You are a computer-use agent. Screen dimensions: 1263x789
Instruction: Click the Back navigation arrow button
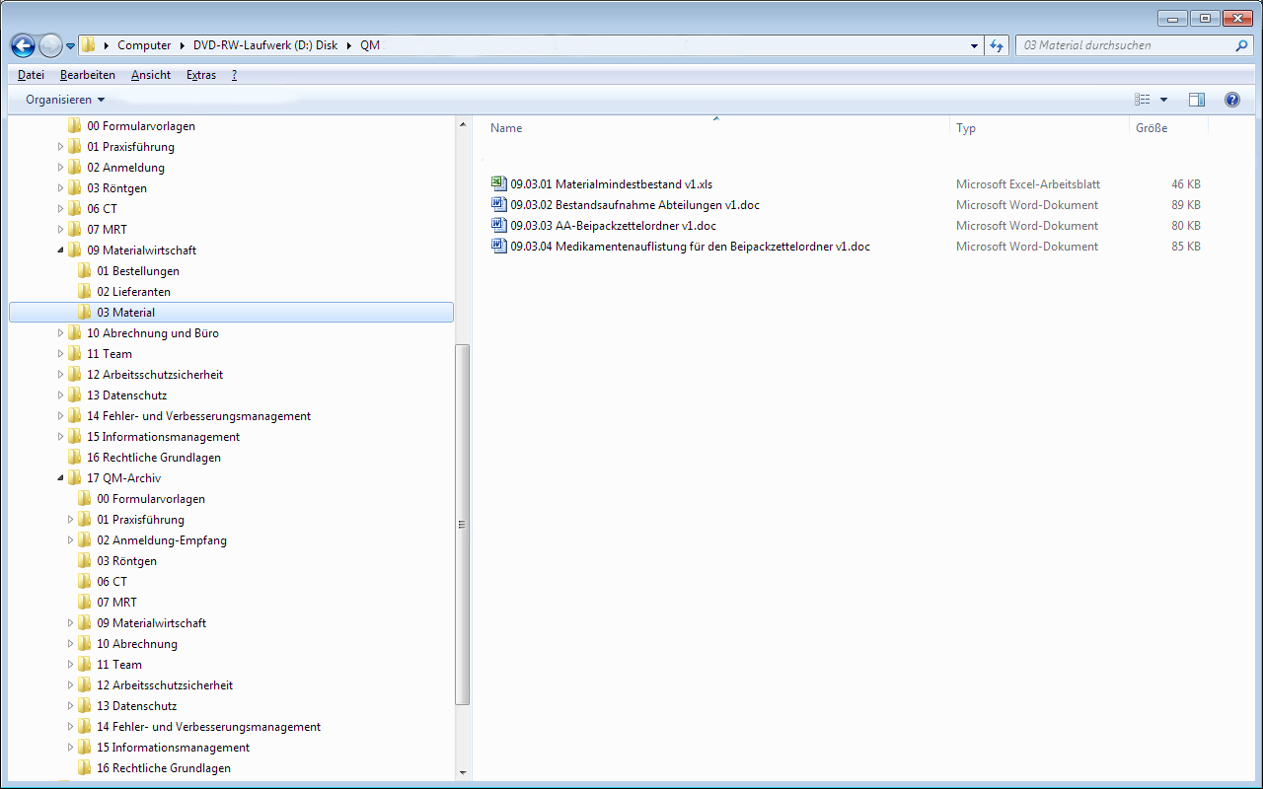23,45
